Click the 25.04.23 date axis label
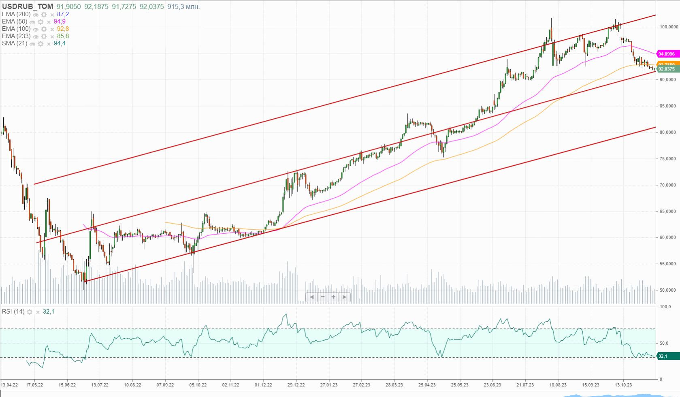This screenshot has width=680, height=397. (x=427, y=385)
